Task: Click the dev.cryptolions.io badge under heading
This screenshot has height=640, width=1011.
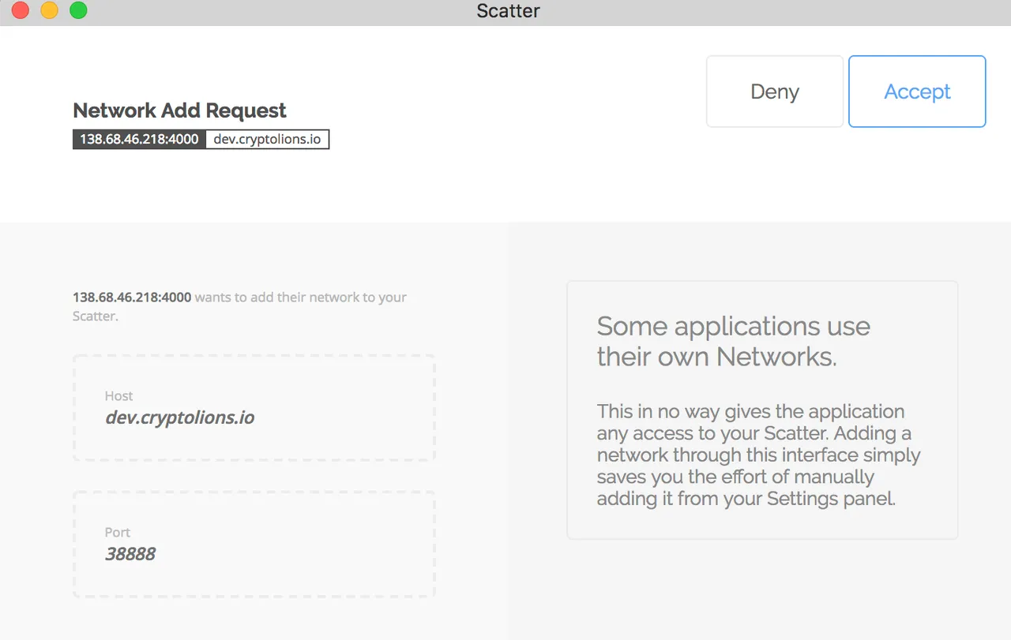Action: [268, 140]
